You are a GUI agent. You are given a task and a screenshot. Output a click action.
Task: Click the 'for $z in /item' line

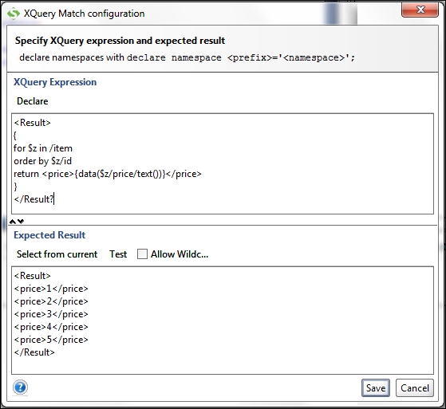pos(43,148)
